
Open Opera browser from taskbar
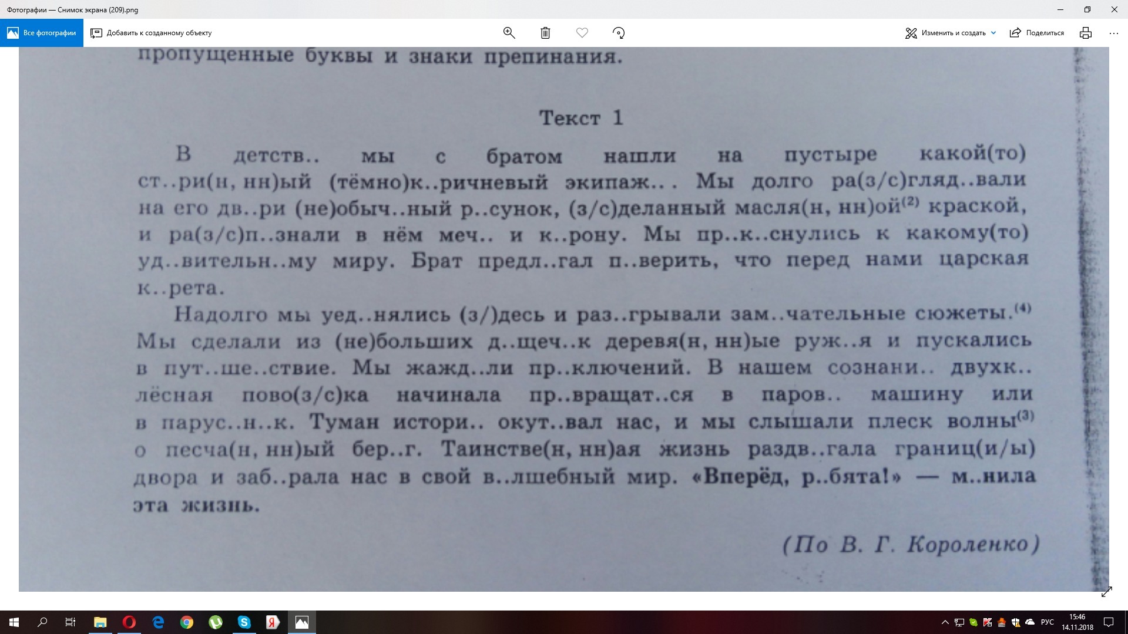[x=129, y=622]
